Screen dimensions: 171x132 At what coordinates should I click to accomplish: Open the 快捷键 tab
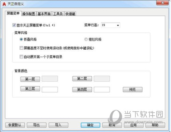click(x=70, y=14)
